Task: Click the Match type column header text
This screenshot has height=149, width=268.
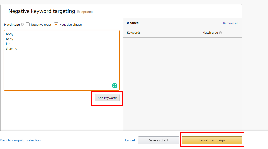Action: pyautogui.click(x=210, y=33)
